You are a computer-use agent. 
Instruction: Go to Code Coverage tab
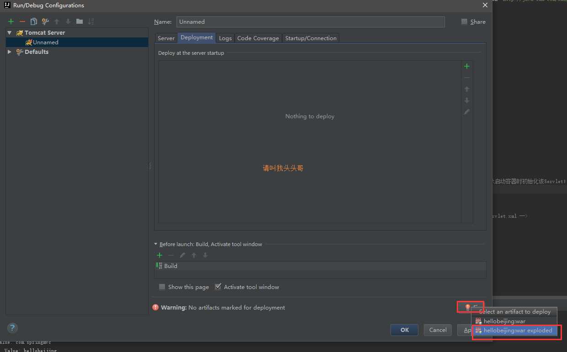[x=258, y=38]
